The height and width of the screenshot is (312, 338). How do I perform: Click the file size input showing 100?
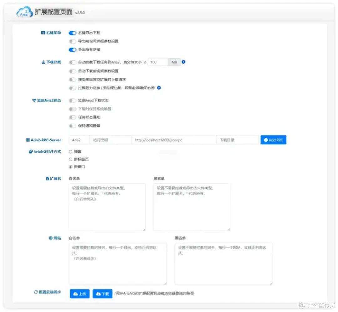tap(158, 62)
